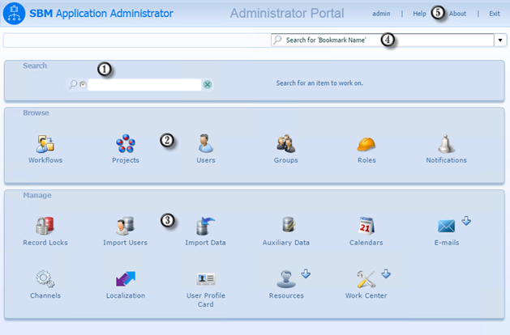Expand the Resources blue arrow dropdown

point(306,274)
